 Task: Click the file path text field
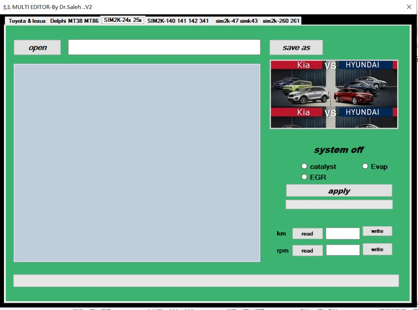point(164,47)
